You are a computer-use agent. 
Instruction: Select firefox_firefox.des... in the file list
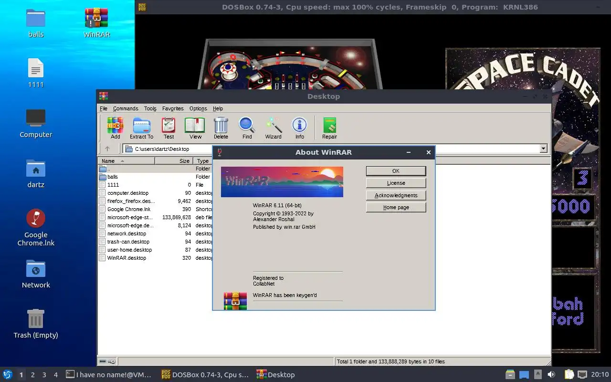pos(155,201)
